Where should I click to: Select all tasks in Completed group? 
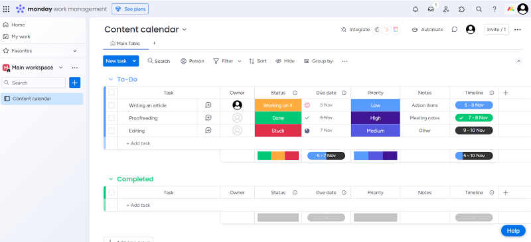[112, 192]
